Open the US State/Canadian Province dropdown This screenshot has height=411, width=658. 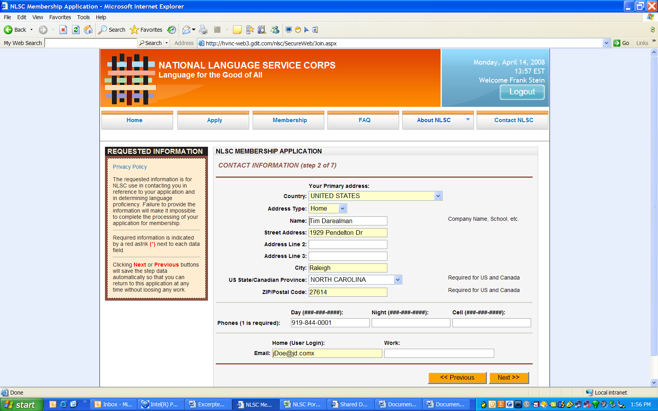(398, 280)
